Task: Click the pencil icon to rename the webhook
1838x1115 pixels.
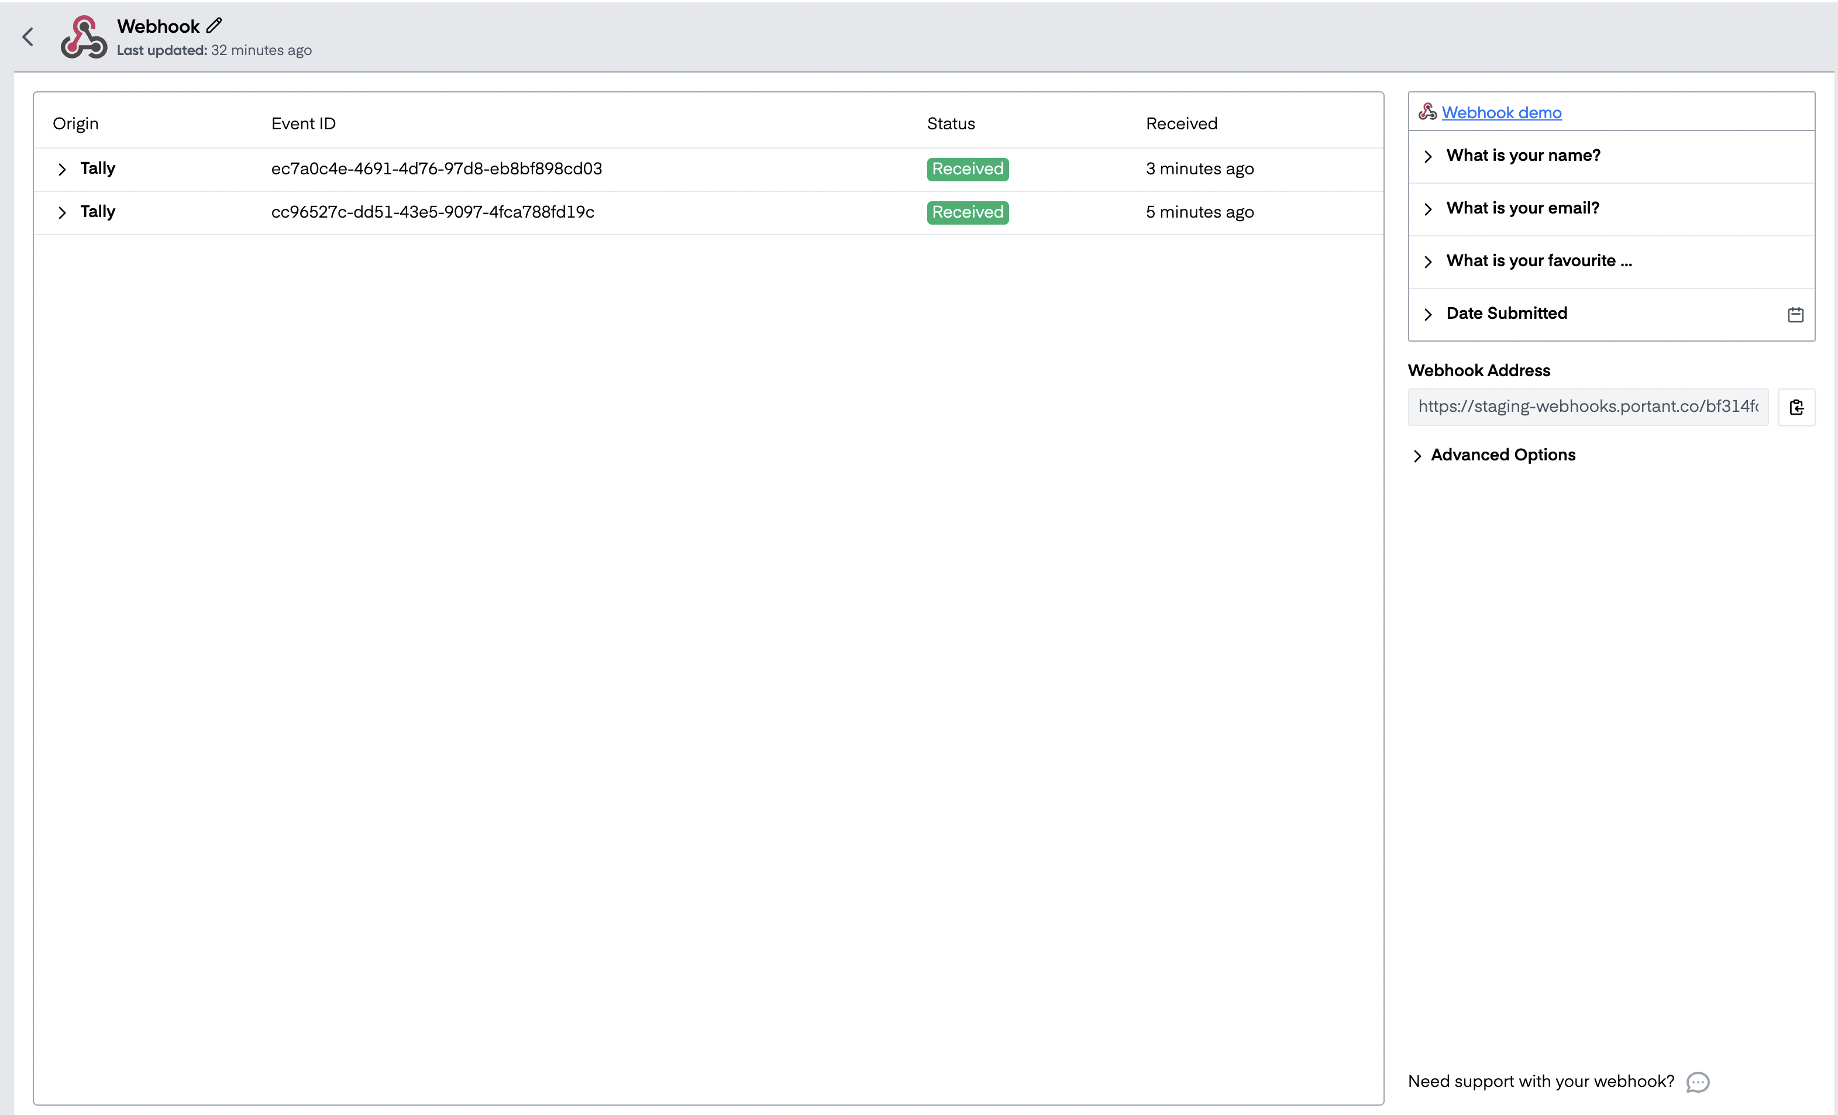Action: pos(214,25)
